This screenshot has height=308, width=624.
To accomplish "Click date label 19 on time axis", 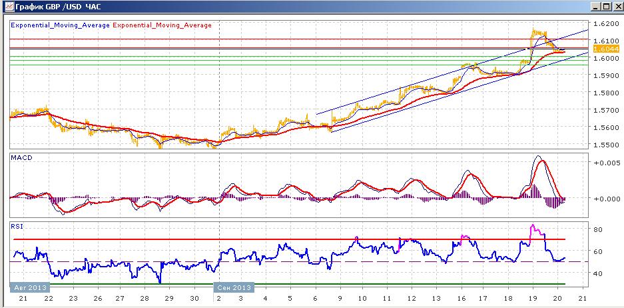I will pos(533,299).
